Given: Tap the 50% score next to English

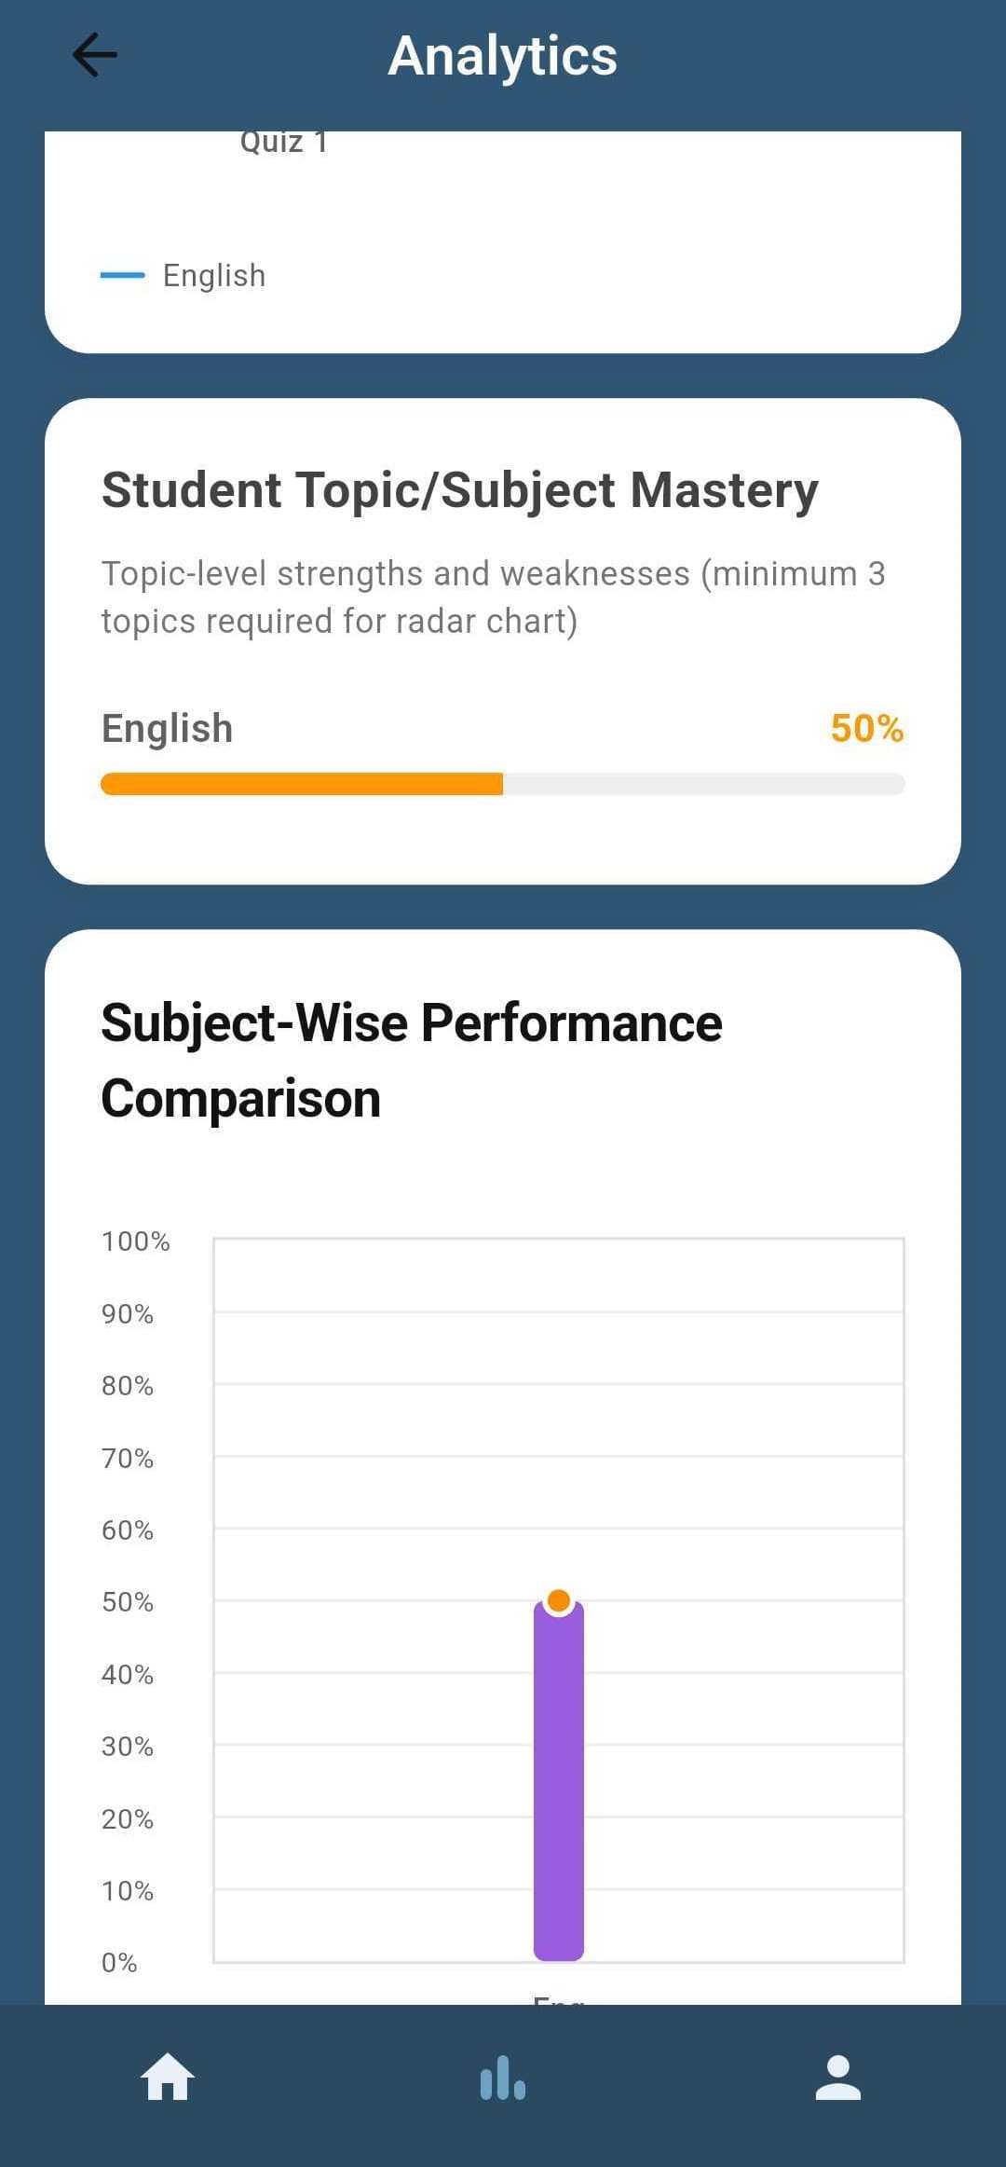Looking at the screenshot, I should pos(866,728).
